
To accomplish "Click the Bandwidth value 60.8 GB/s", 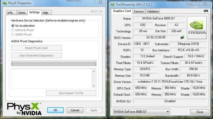I will pyautogui.click(x=194, y=76).
